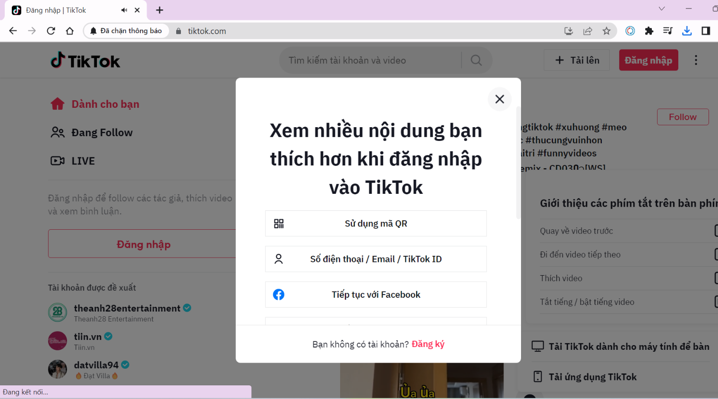Click the notifications blocked chip
Viewport: 718px width, 399px height.
point(126,31)
